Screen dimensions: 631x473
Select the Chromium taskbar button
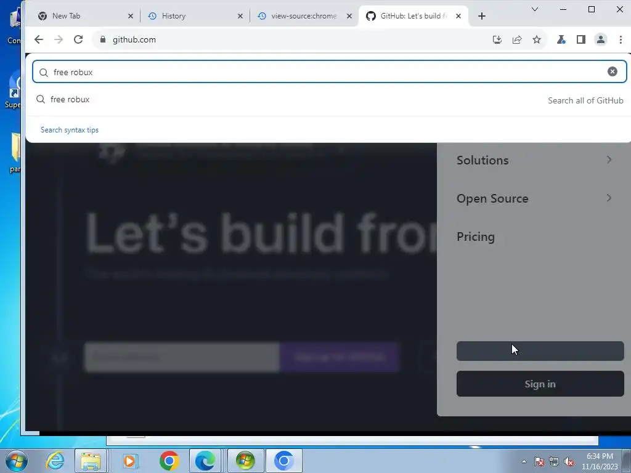(x=283, y=461)
